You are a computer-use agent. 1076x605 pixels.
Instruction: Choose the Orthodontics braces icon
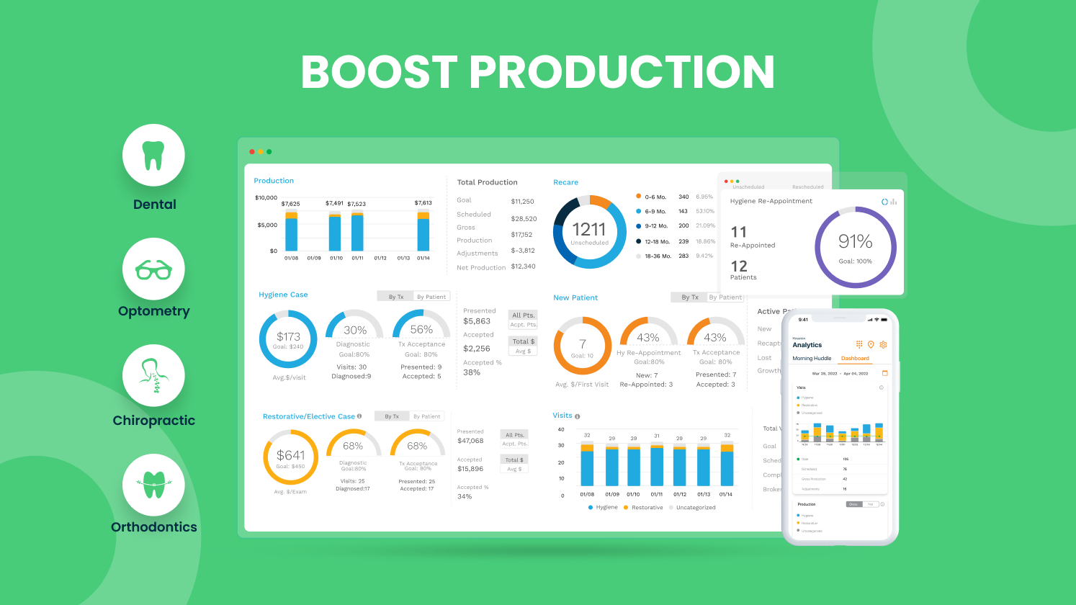(153, 485)
